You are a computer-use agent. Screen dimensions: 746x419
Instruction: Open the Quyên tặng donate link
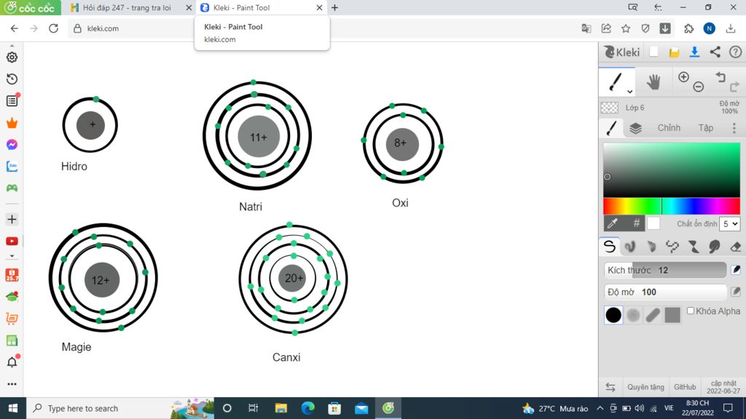[x=645, y=387]
